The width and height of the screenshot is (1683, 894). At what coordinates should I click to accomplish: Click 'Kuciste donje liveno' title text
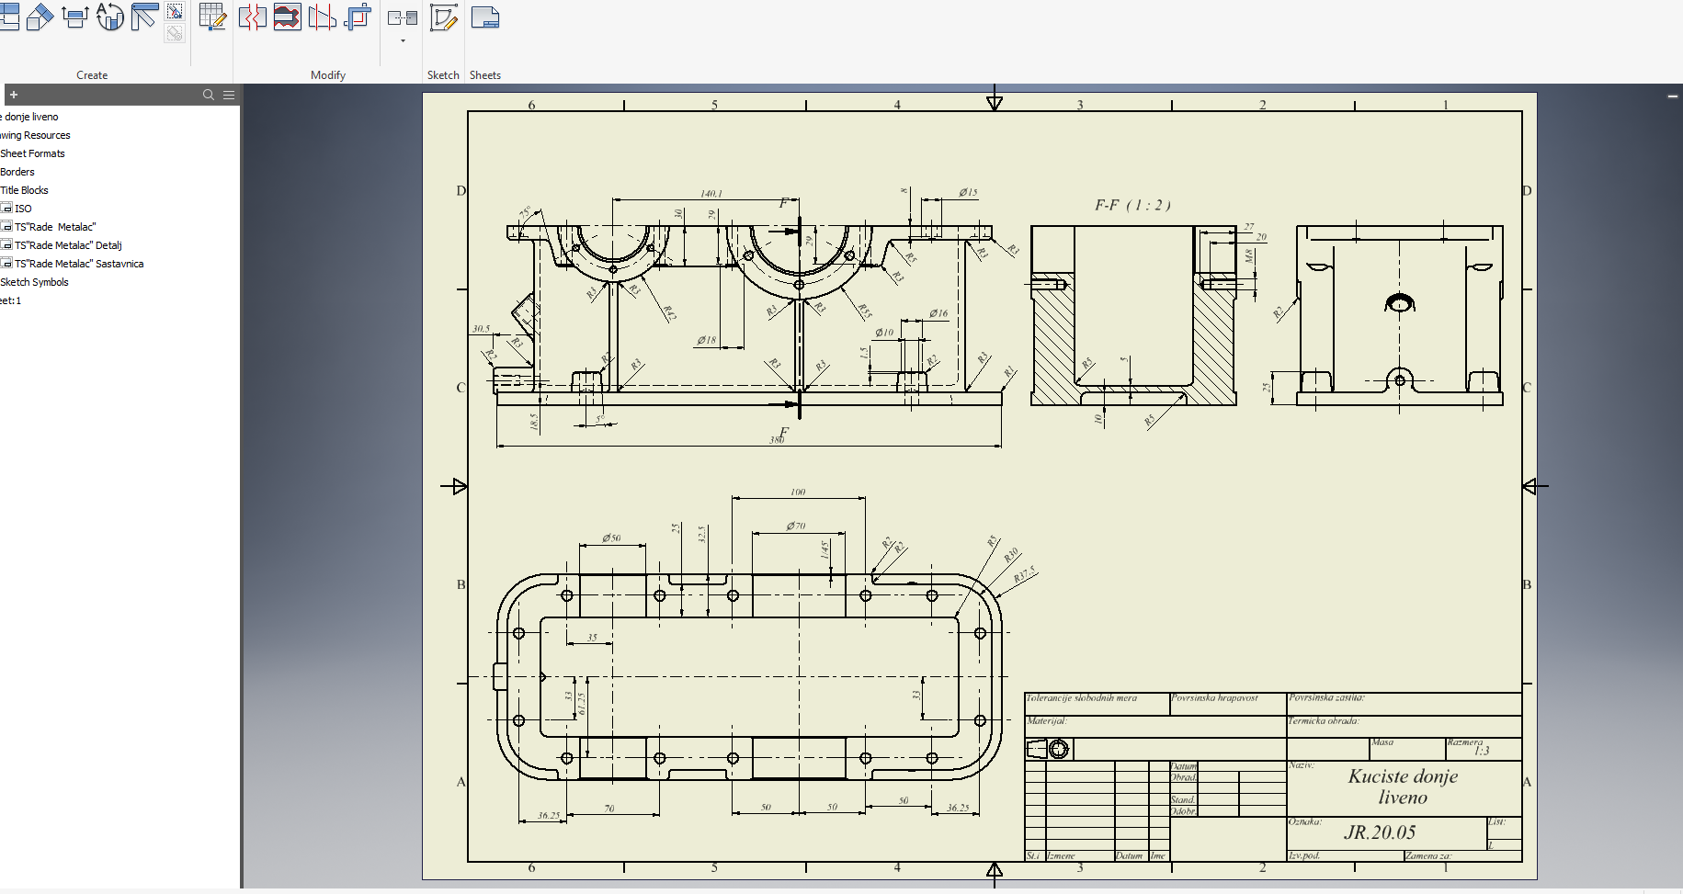tap(1403, 786)
